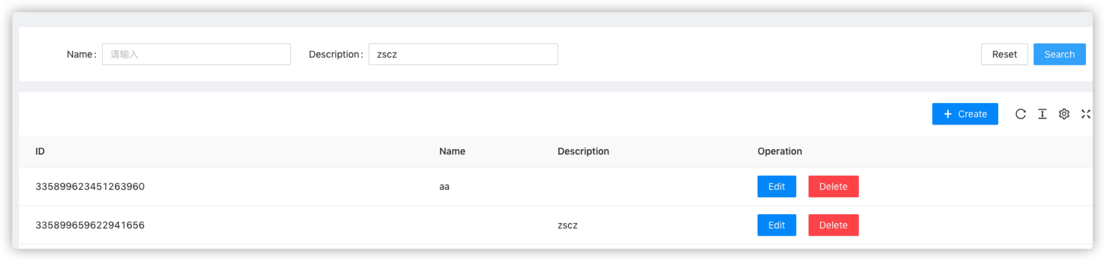This screenshot has width=1105, height=261.
Task: Open the row density adjustment icon
Action: click(1042, 114)
